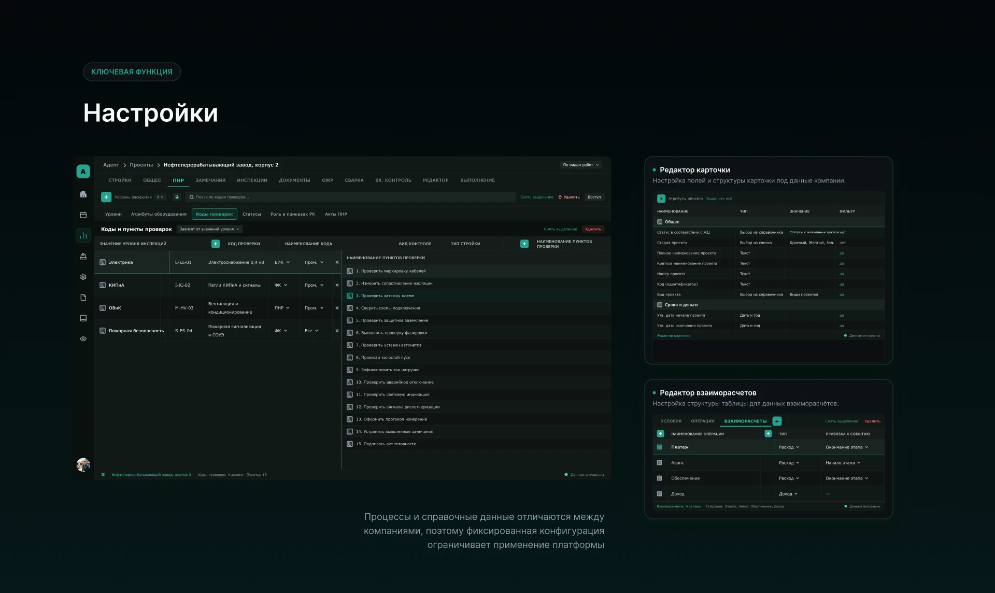
Task: Open the По видам работ dropdown
Action: [581, 165]
